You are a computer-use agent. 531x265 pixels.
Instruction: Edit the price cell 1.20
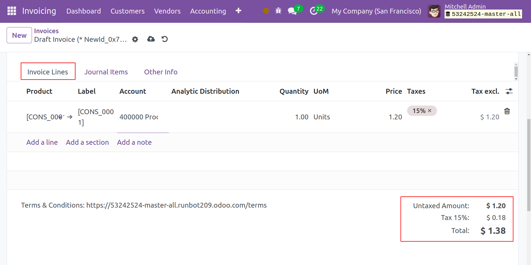click(395, 117)
